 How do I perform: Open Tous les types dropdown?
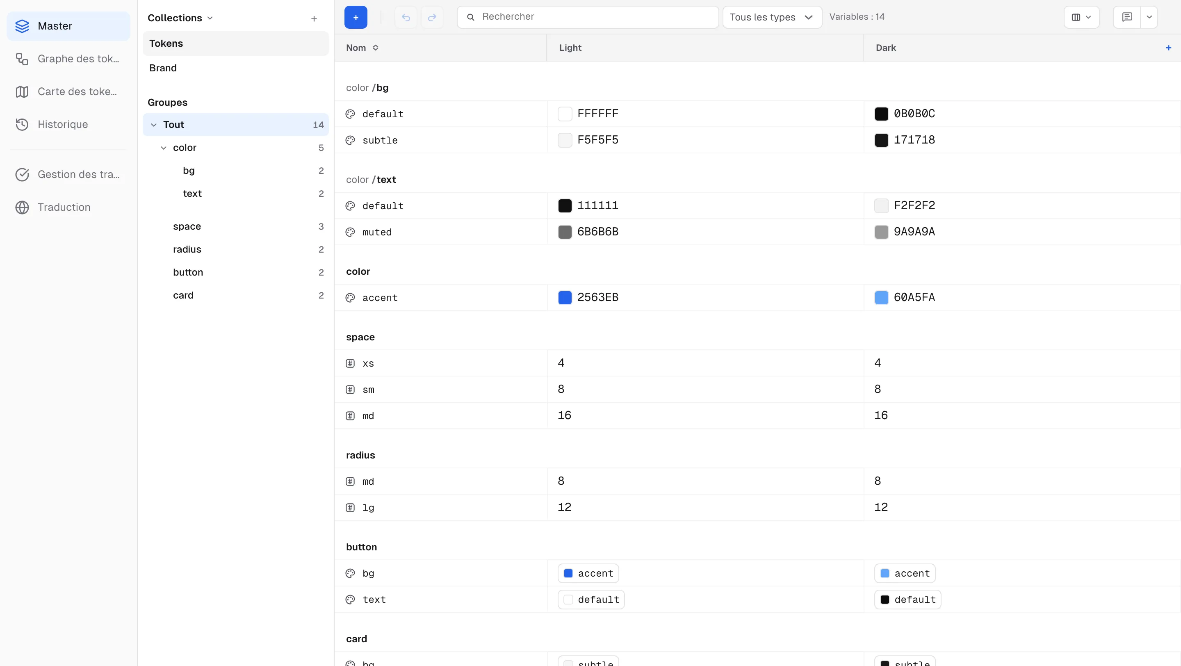coord(772,17)
